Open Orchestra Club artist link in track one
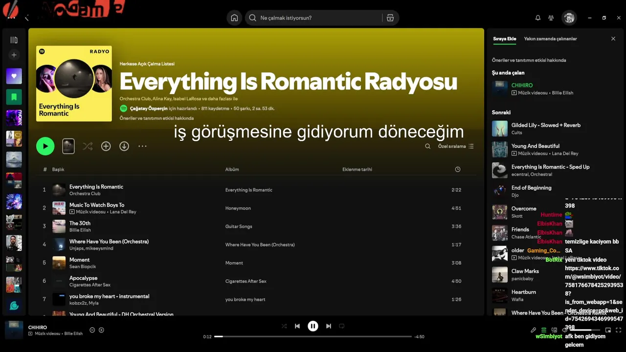 pos(85,194)
